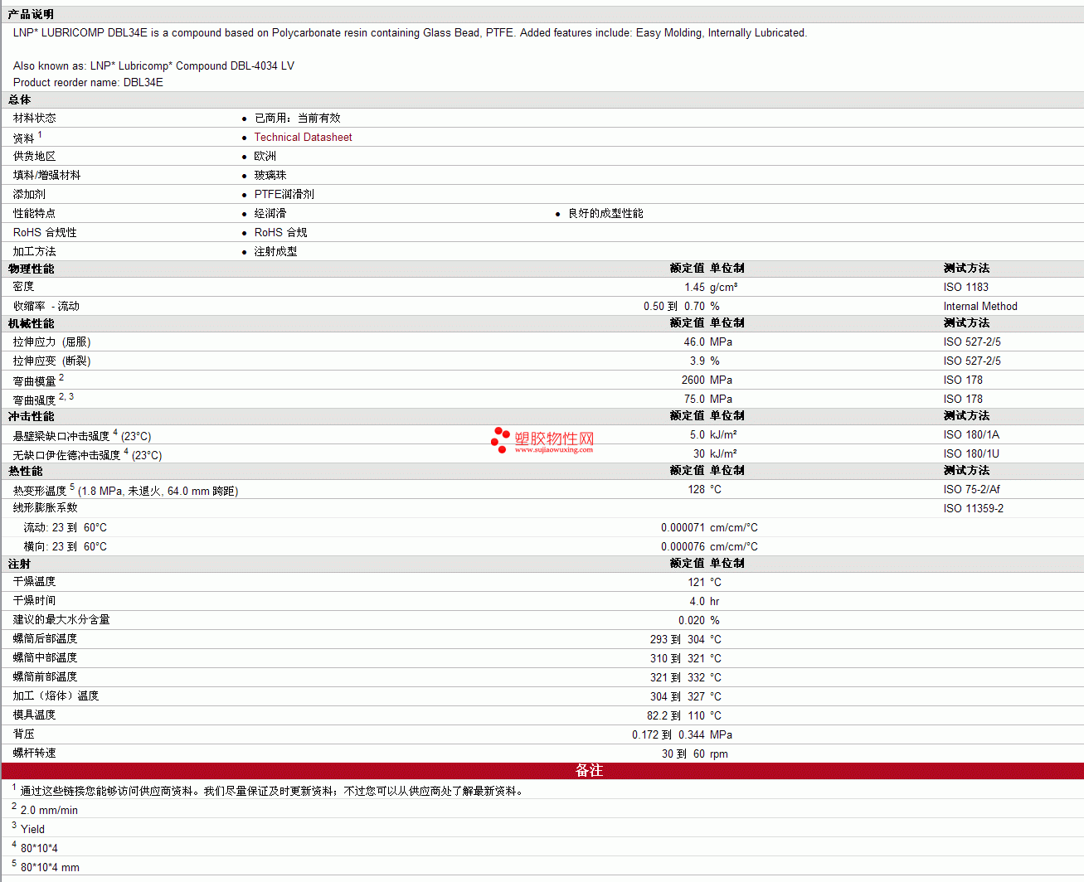The image size is (1084, 882).
Task: Select the Internal Method text
Action: click(980, 307)
